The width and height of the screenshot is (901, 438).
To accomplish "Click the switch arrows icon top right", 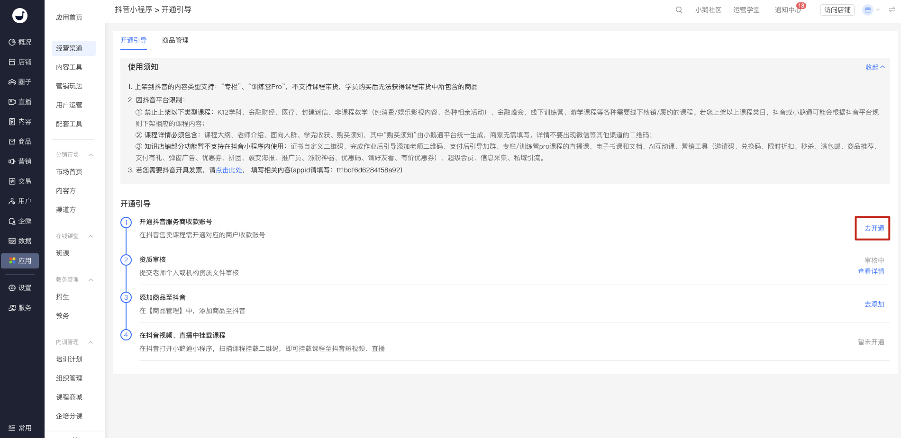I will pos(892,9).
